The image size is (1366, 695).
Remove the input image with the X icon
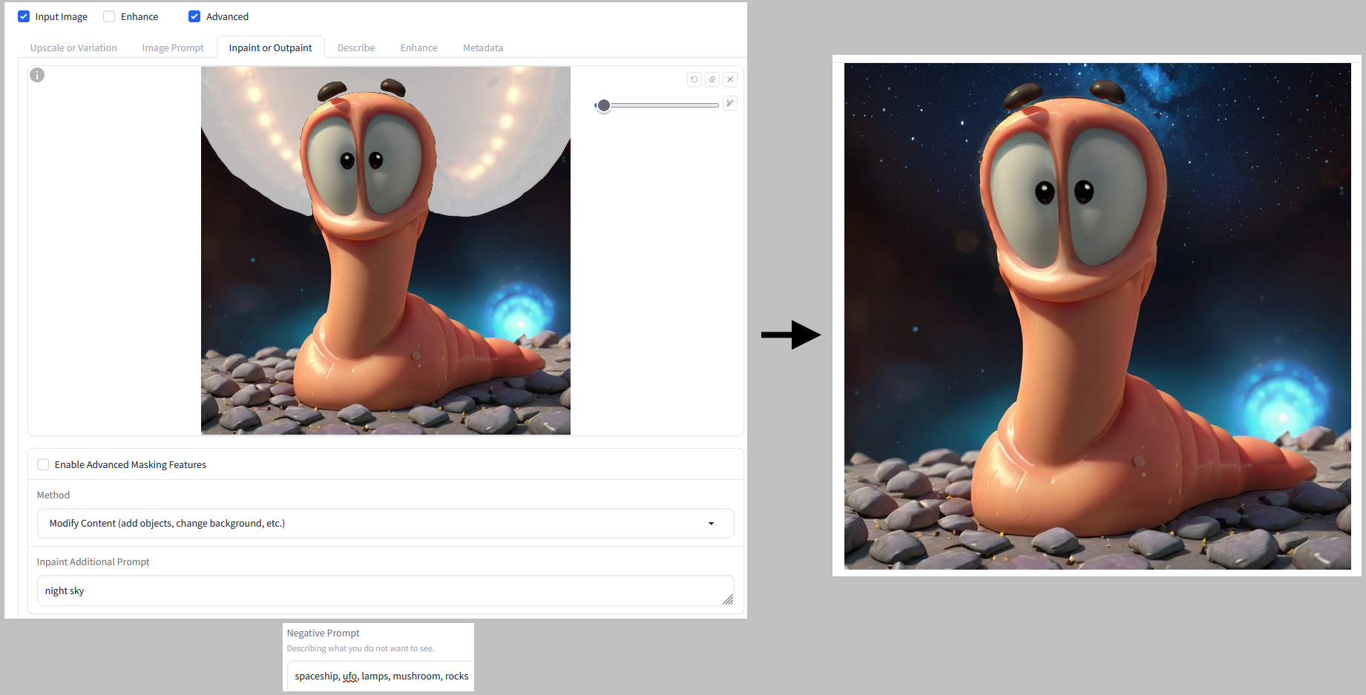[x=730, y=79]
